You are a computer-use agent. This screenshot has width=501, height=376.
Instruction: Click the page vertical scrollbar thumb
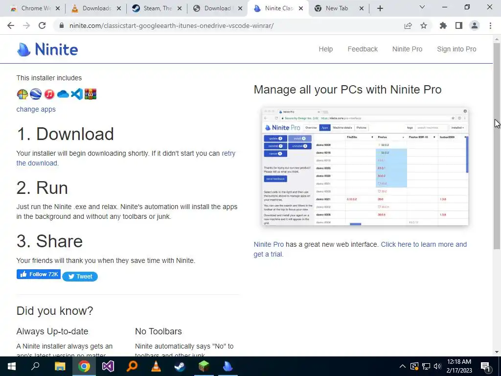pos(497,145)
